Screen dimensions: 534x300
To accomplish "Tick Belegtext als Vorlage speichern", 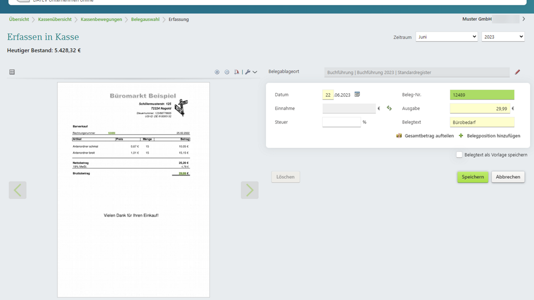I will [x=459, y=155].
